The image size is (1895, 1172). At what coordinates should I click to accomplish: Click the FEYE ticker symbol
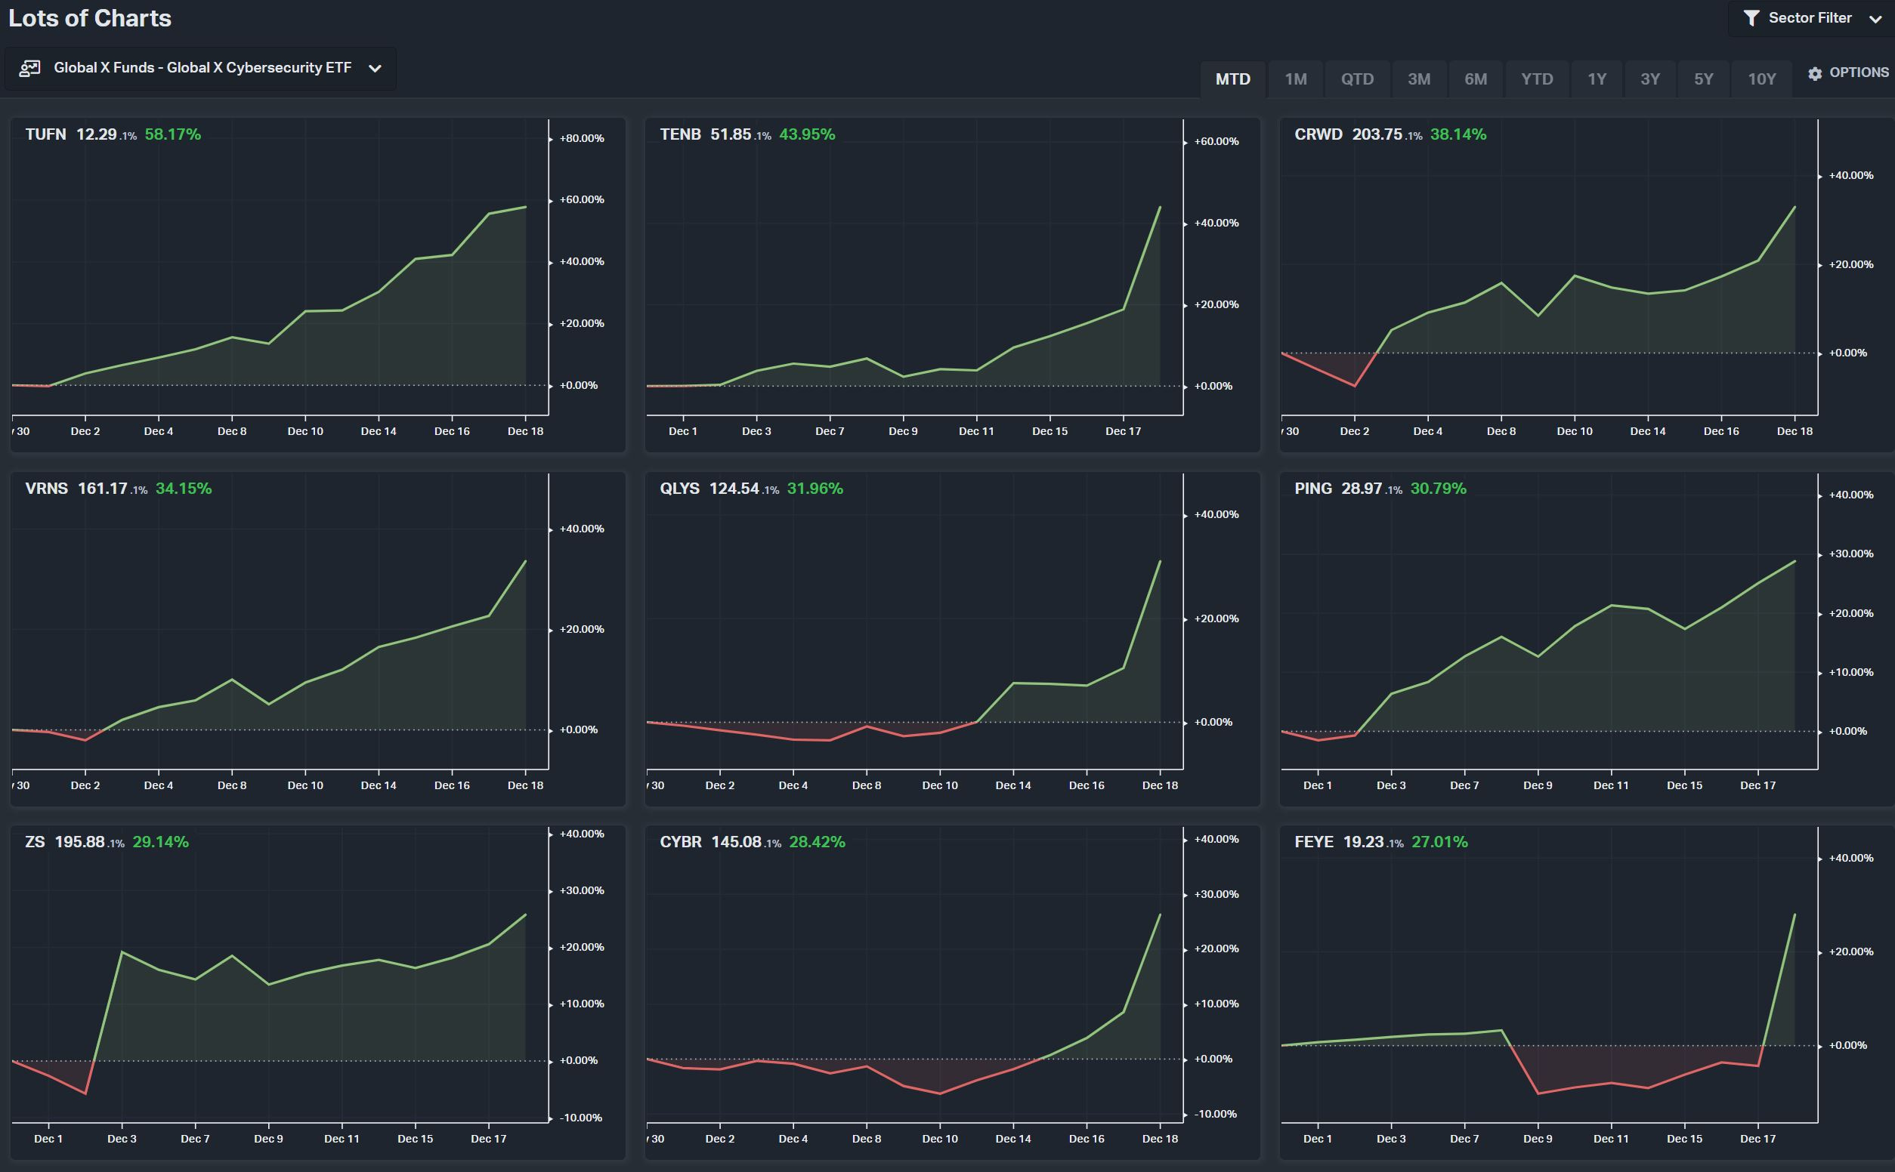coord(1313,842)
